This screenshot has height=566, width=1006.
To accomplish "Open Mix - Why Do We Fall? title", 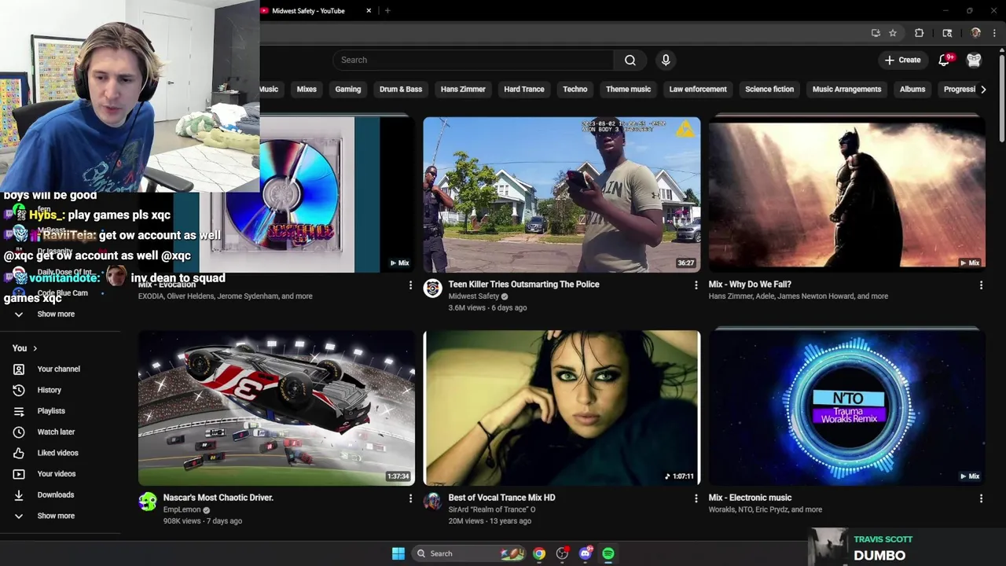I will pos(750,285).
